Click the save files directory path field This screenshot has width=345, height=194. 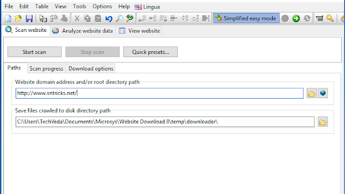pos(165,122)
